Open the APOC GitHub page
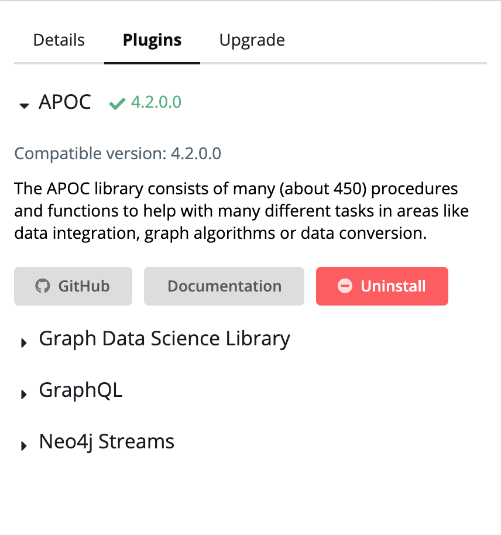Screen dimensions: 501x535 (x=73, y=286)
